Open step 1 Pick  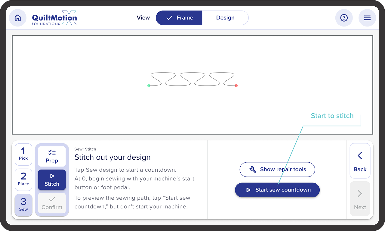tap(23, 154)
